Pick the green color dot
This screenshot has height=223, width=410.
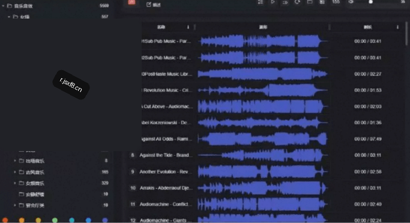[x=55, y=221]
